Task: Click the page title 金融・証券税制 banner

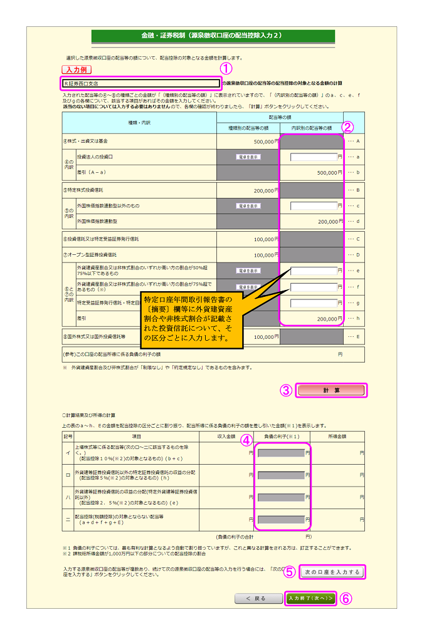Action: click(x=213, y=36)
